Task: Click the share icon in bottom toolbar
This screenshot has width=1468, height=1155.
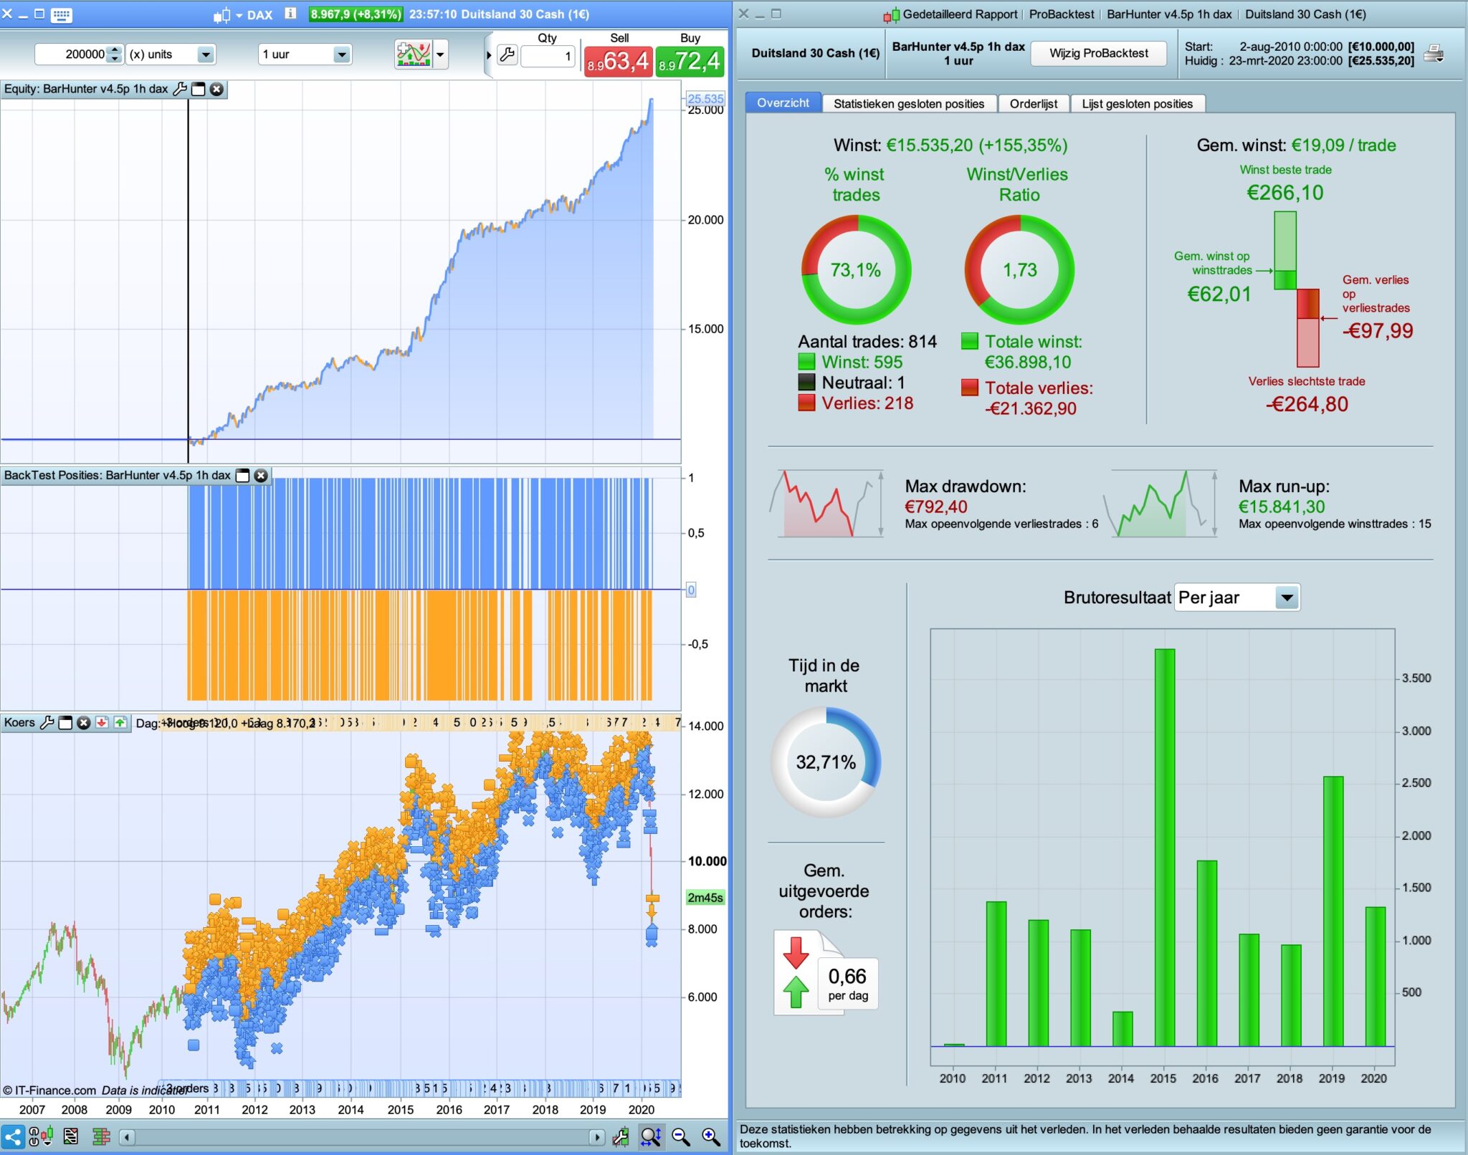Action: [13, 1137]
